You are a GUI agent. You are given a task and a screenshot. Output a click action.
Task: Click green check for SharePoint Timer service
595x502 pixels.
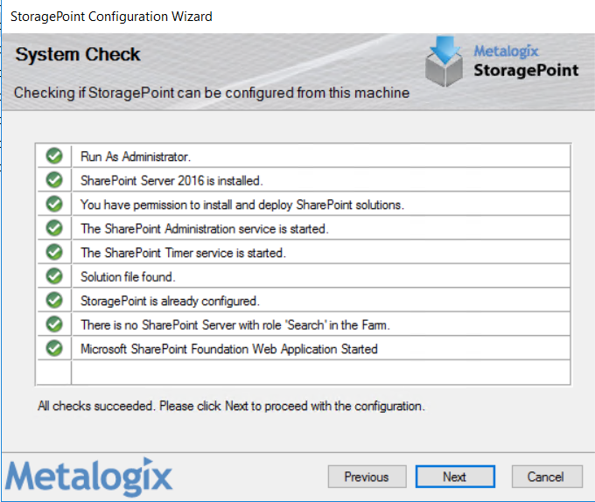(x=54, y=252)
